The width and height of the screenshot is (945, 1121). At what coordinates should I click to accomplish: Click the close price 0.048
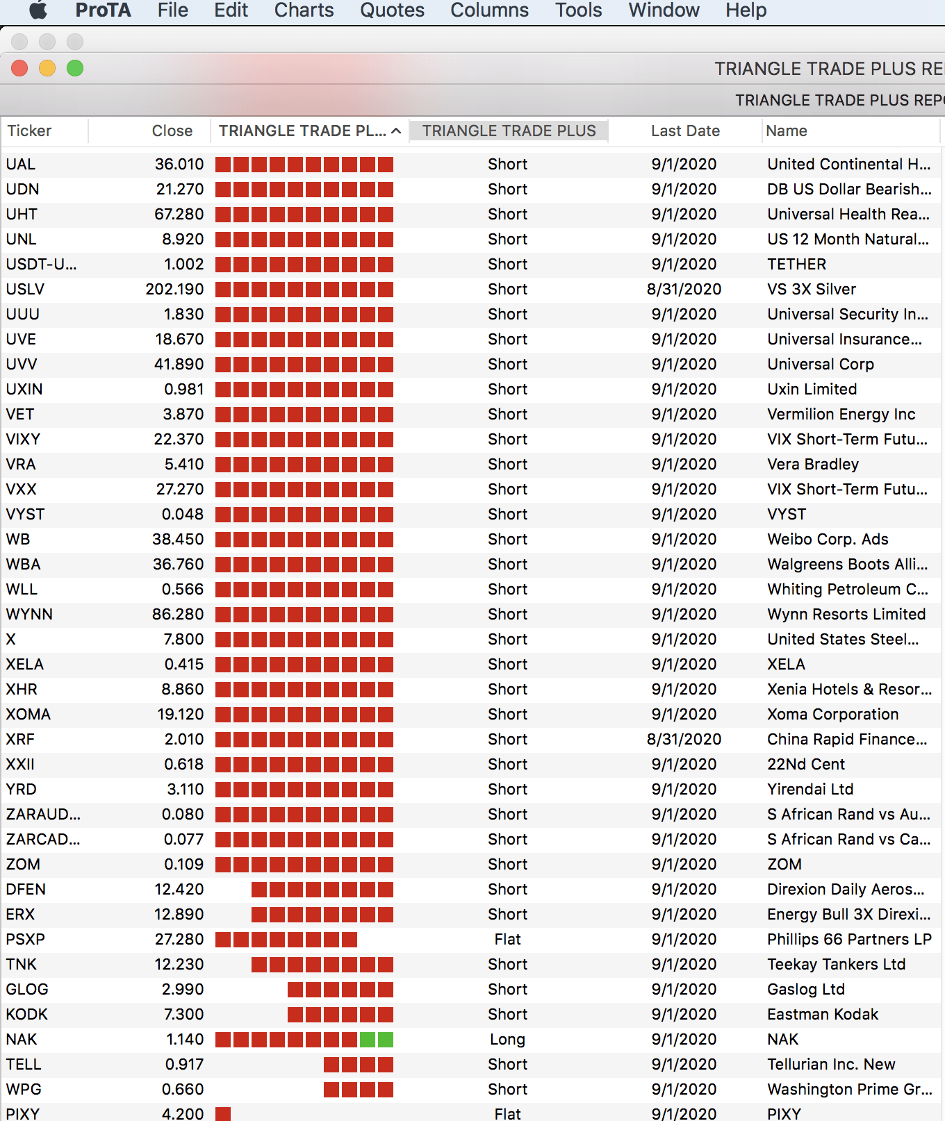click(x=183, y=514)
